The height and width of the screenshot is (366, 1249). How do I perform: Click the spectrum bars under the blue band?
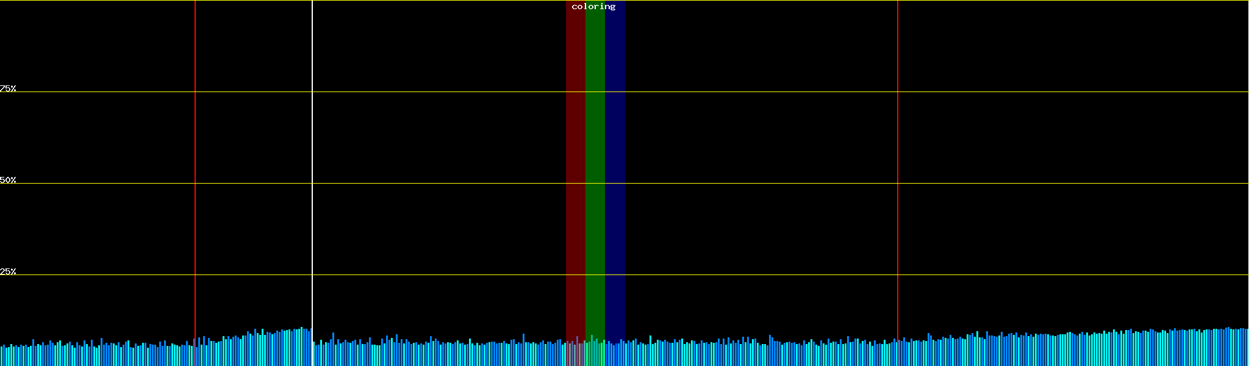(615, 354)
